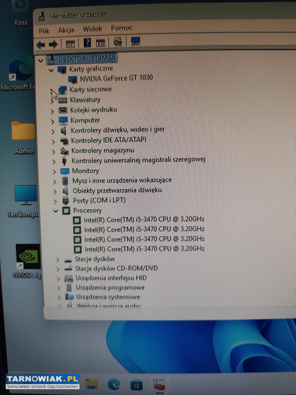Select the DESKTOP-J5T4MSA computer name
Viewport: 296px width, 395px height.
[87, 58]
